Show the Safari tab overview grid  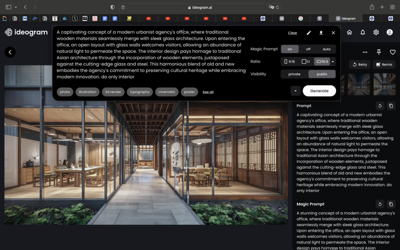[392, 7]
